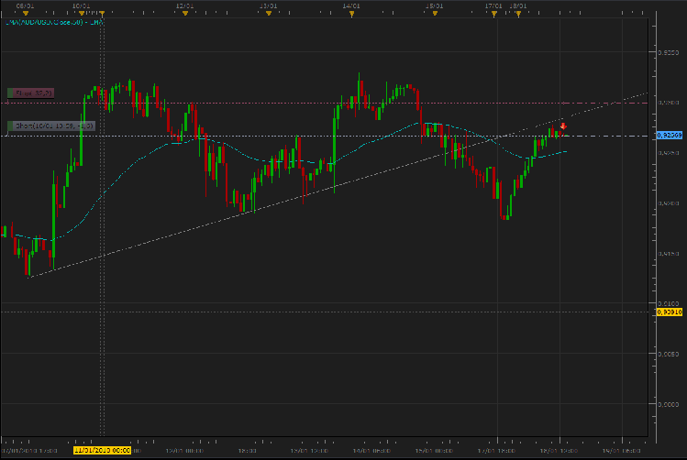Click the yellow triangle marker under 18/01
Viewport: 687px width, 460px height.
pyautogui.click(x=519, y=14)
